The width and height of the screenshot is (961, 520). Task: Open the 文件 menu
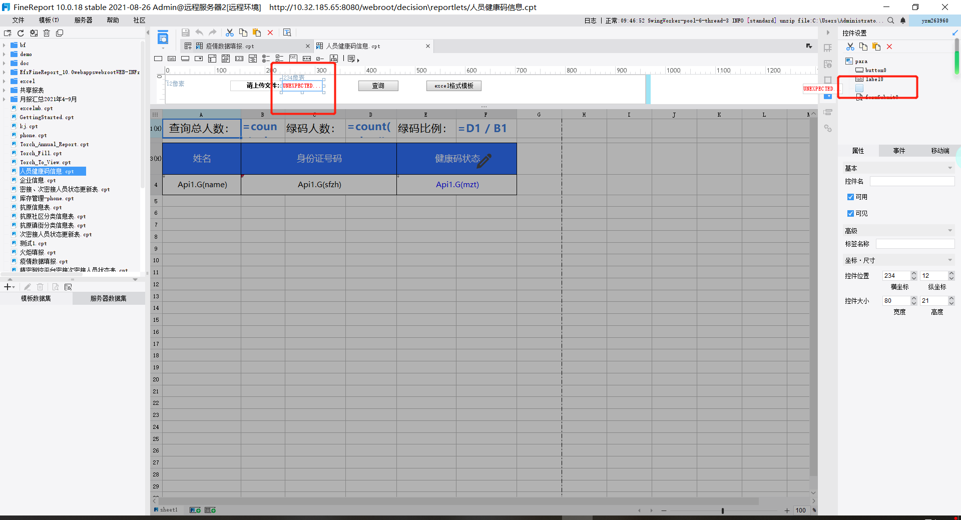(x=19, y=20)
